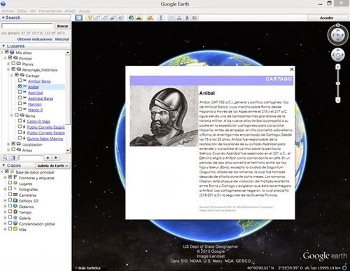
Task: Collapse the Capas panel triangle
Action: point(3,165)
